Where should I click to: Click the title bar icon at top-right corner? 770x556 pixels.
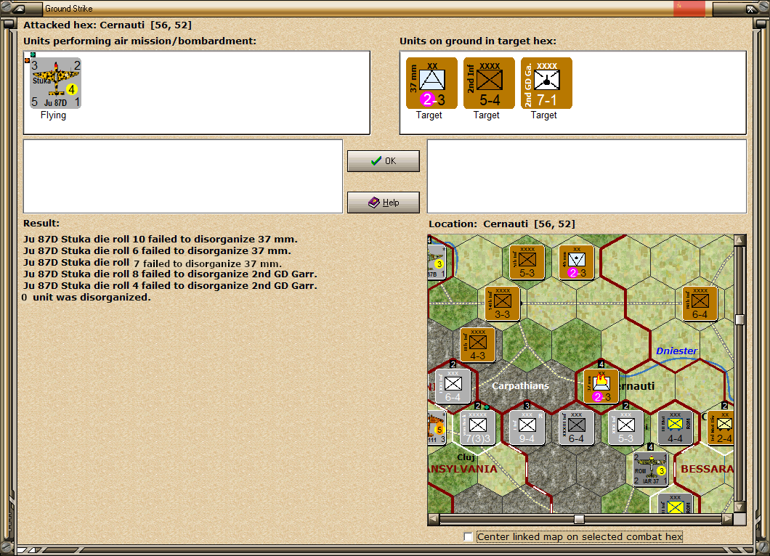[x=751, y=8]
